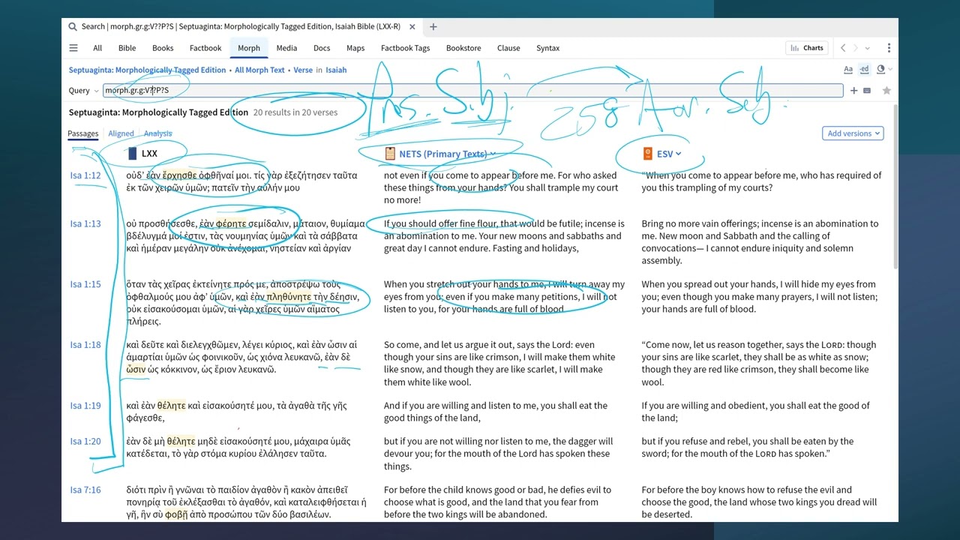
Task: Switch to Bible search type
Action: [127, 48]
